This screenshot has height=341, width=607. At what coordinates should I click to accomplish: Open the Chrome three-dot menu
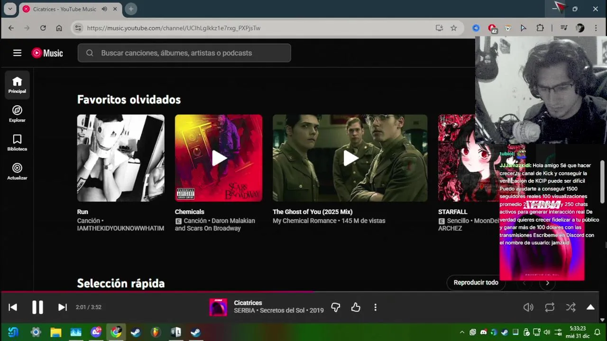click(596, 28)
